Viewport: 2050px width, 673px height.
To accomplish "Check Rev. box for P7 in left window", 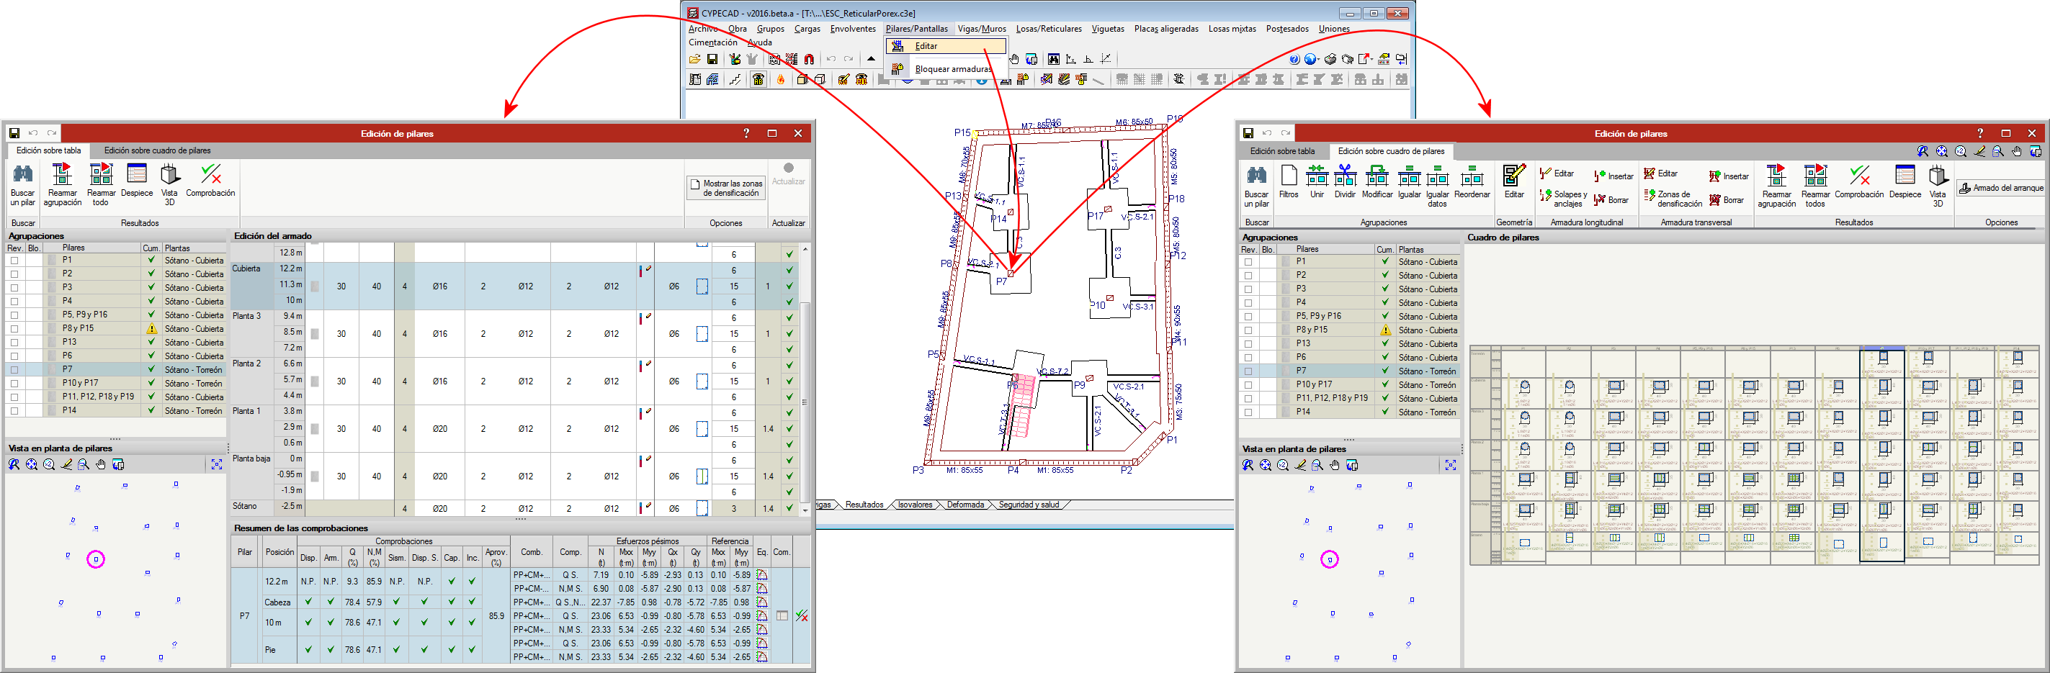I will click(14, 369).
